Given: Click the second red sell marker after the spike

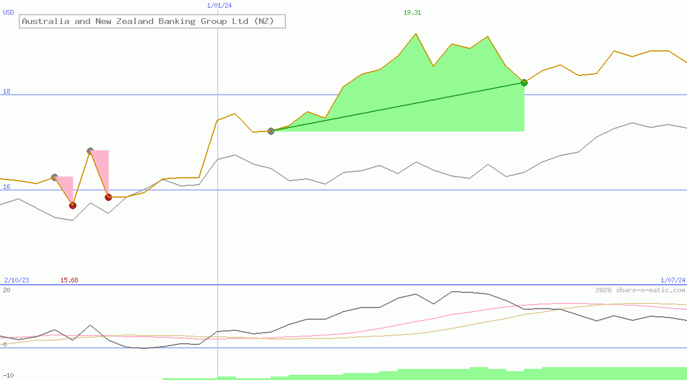Looking at the screenshot, I should point(108,197).
